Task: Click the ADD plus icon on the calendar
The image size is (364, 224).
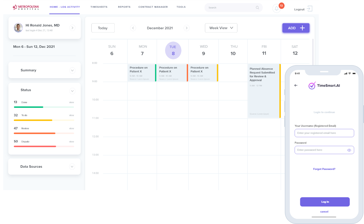Action: coord(302,28)
